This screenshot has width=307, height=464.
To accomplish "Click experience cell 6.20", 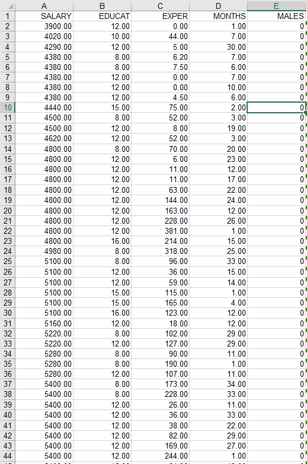I will pos(160,57).
